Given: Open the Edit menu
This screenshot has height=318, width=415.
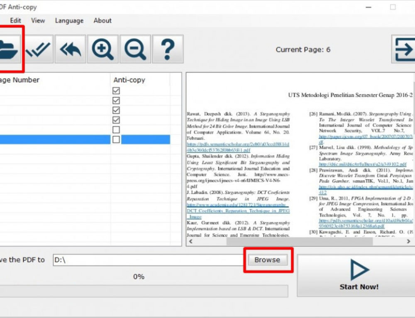Looking at the screenshot, I should click(15, 20).
